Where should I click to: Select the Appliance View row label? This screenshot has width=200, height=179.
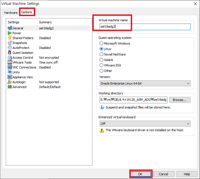(x=23, y=77)
